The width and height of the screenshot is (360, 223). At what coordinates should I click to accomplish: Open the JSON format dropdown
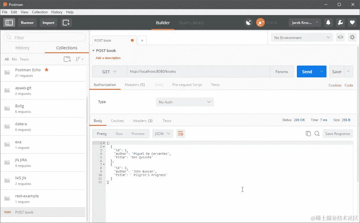click(x=163, y=134)
